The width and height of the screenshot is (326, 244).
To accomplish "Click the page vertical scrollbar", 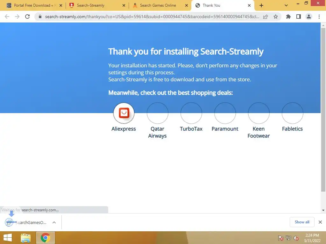I will click(x=323, y=110).
